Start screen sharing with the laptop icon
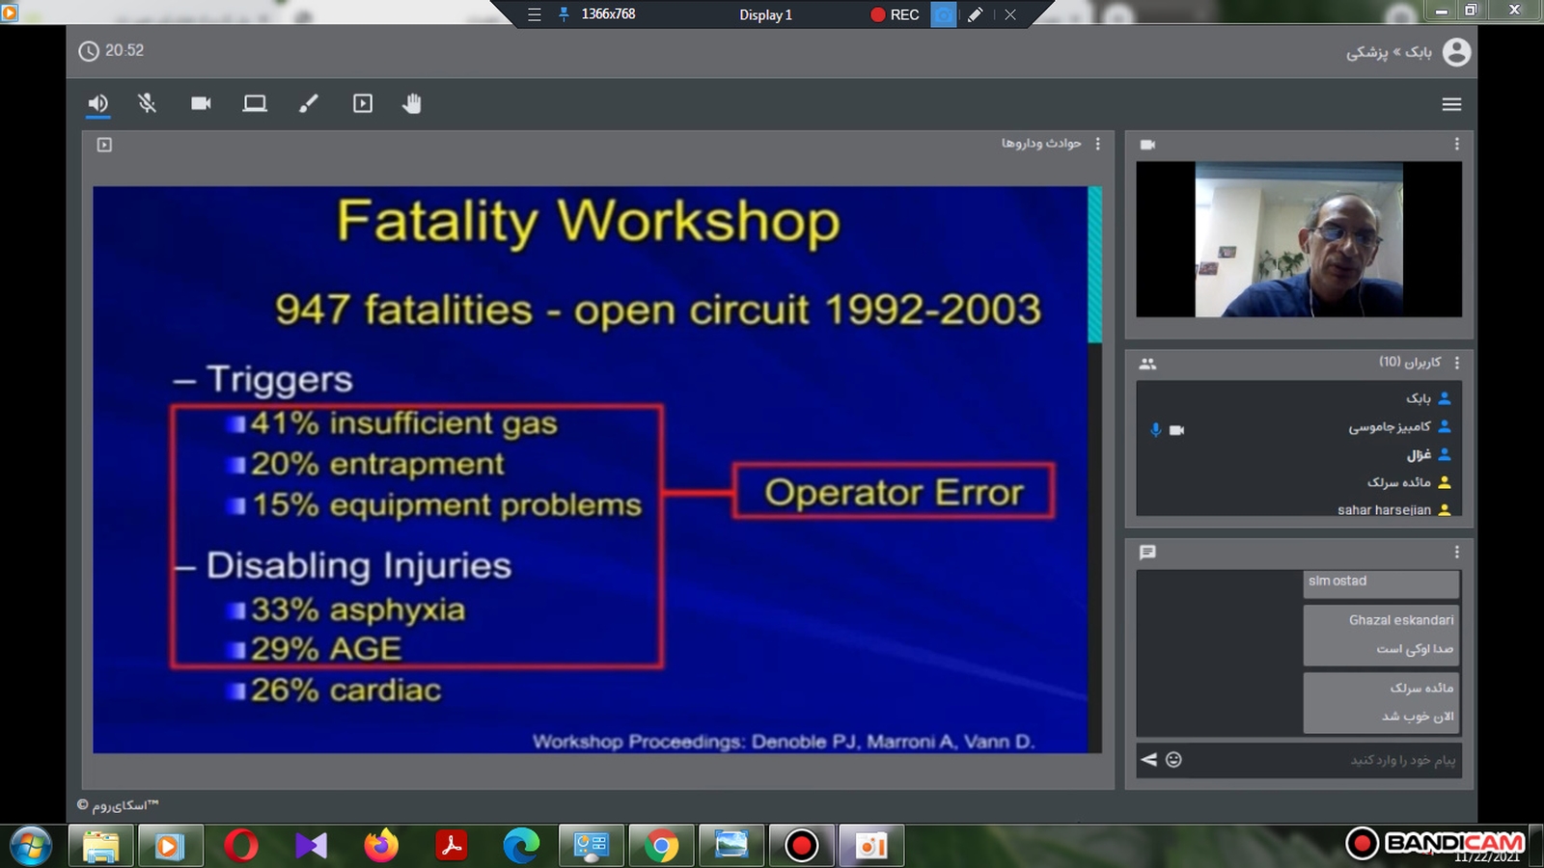Image resolution: width=1544 pixels, height=868 pixels. (x=255, y=104)
